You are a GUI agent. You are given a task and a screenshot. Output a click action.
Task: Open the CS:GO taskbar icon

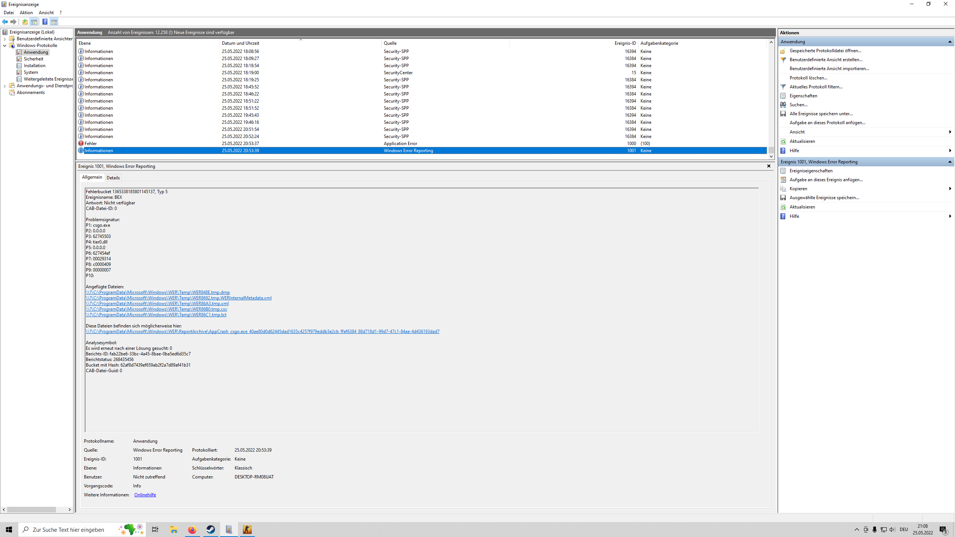(x=247, y=530)
